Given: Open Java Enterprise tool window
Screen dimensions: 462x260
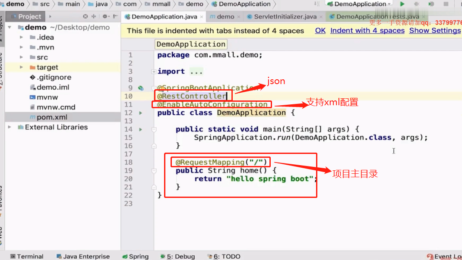Looking at the screenshot, I should coord(83,257).
